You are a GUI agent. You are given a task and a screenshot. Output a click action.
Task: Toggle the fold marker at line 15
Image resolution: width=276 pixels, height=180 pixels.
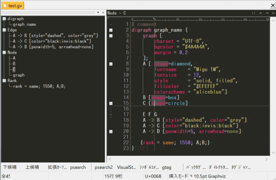click(111, 103)
